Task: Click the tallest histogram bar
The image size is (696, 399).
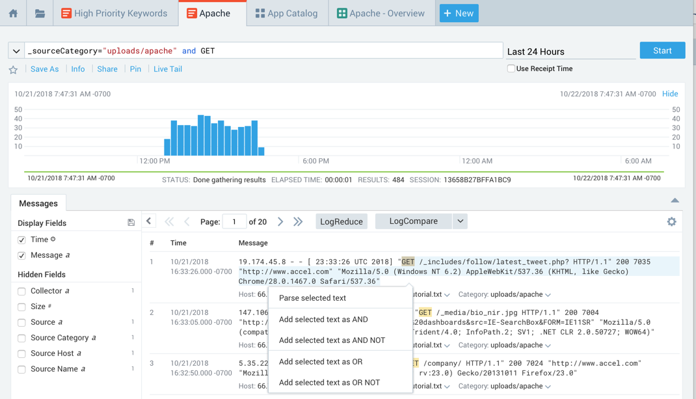Action: tap(201, 135)
